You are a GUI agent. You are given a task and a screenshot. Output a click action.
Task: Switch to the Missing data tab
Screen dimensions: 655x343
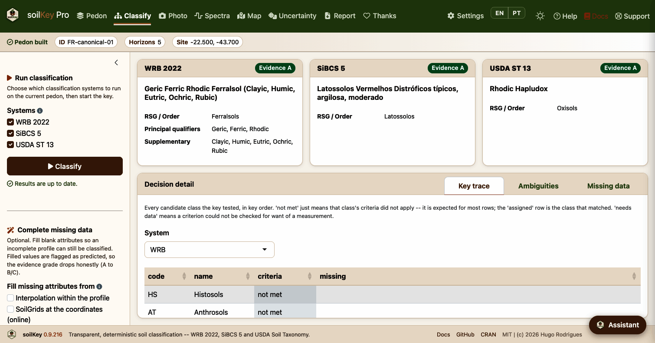pyautogui.click(x=608, y=186)
